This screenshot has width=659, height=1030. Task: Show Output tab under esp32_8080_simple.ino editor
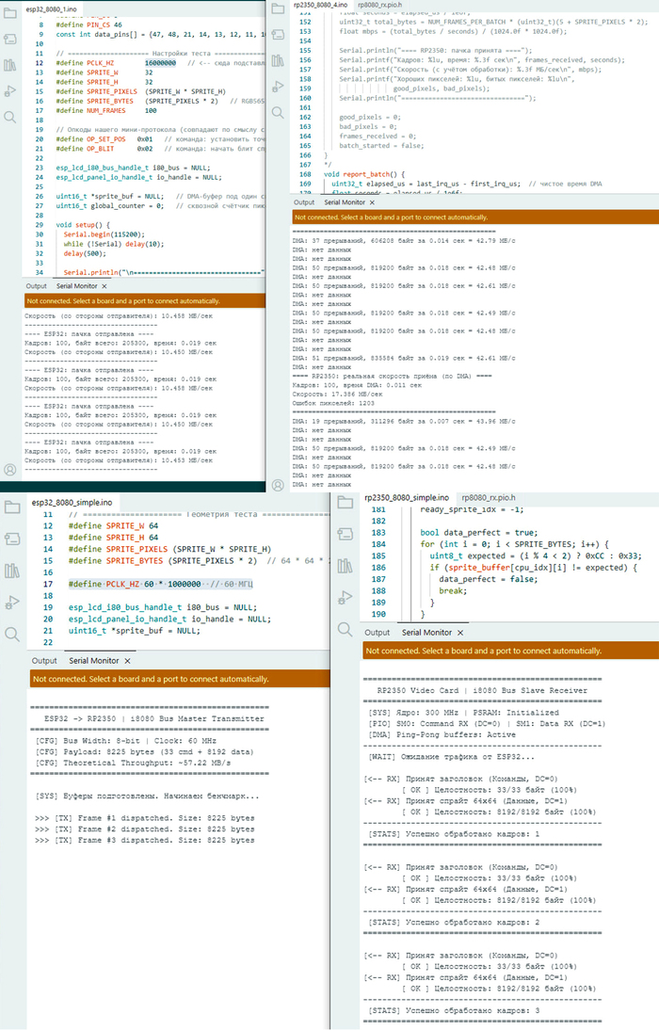pos(44,661)
